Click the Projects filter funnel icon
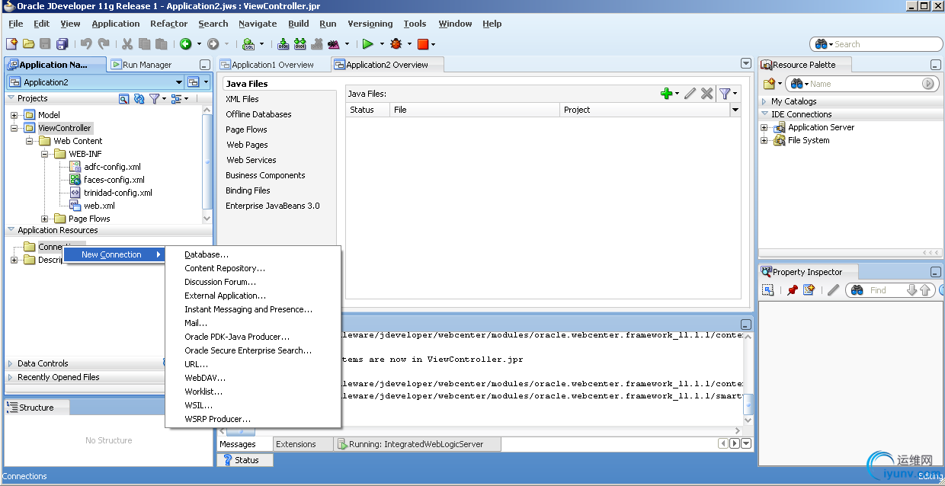This screenshot has width=945, height=486. (154, 98)
